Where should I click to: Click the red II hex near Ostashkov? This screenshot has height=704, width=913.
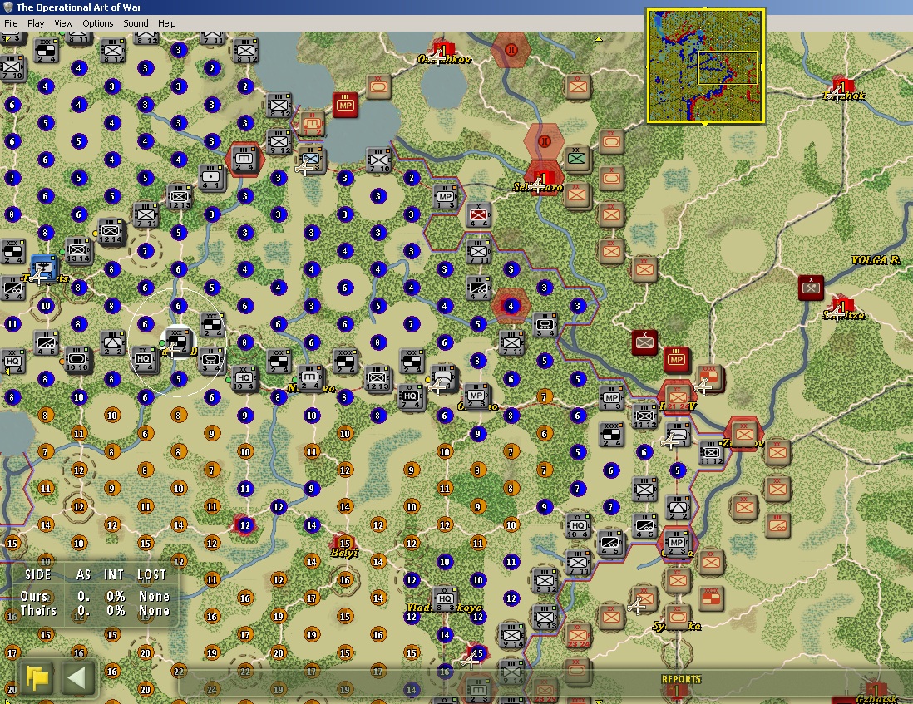511,50
